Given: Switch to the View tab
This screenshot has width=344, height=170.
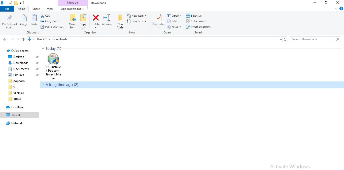Looking at the screenshot, I should pos(50,9).
